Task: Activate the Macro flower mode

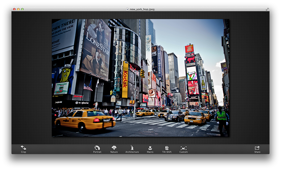Action: pos(150,149)
